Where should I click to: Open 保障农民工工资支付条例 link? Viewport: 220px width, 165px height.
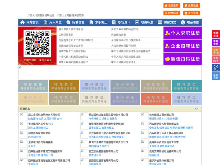click(x=72, y=51)
